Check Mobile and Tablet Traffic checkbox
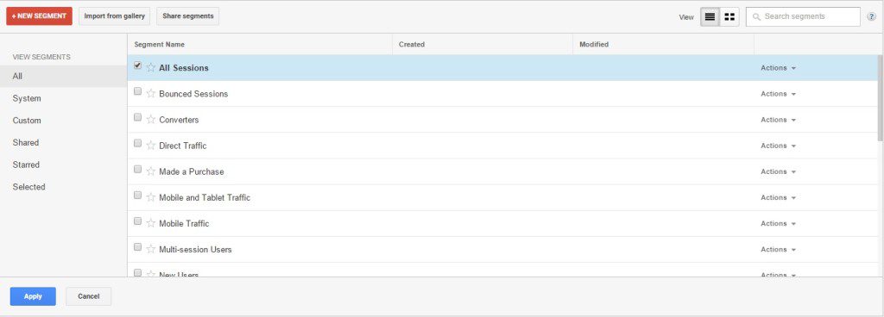The width and height of the screenshot is (884, 317). click(137, 195)
